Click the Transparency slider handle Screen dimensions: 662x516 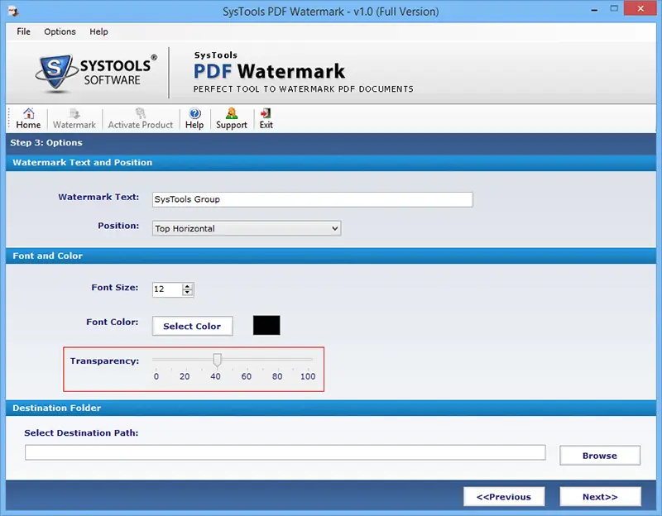click(217, 360)
